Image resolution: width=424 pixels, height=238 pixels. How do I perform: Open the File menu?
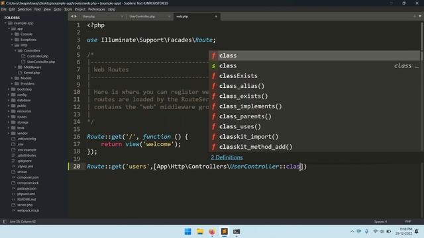click(x=3, y=9)
